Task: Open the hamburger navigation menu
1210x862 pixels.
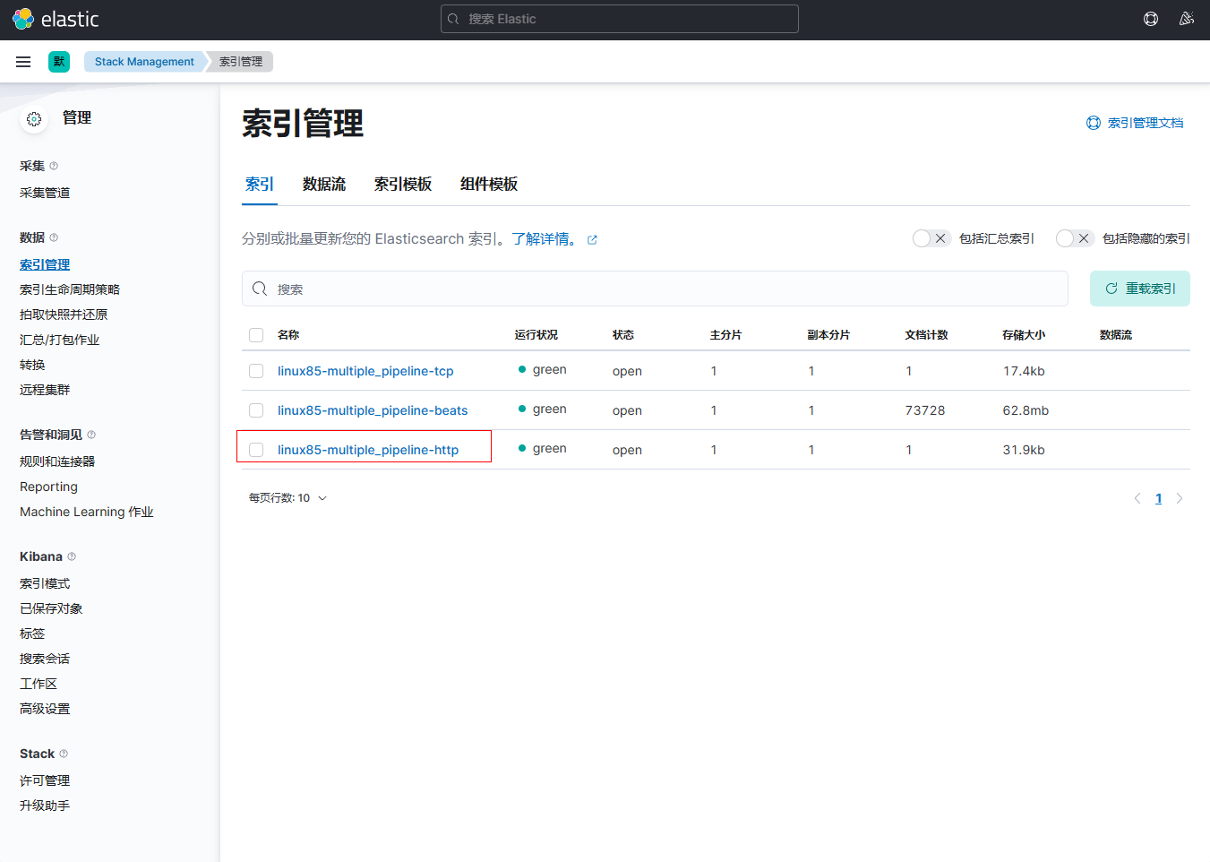Action: click(23, 62)
